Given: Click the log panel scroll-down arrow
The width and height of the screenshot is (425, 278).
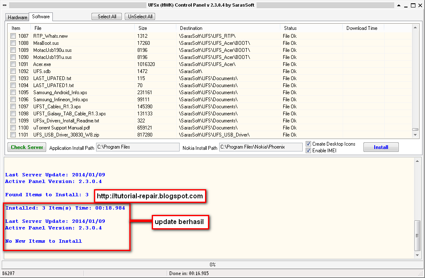Looking at the screenshot, I should (417, 255).
